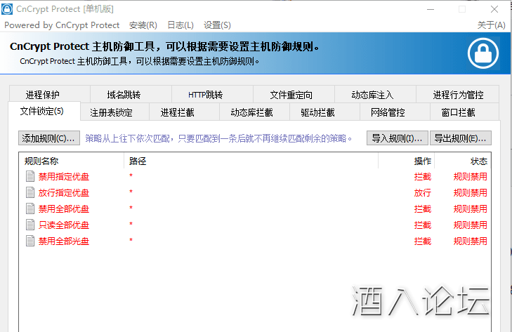Image resolution: width=512 pixels, height=332 pixels.
Task: Click 规则禁用 status of 禁用全部优盘 row
Action: (x=470, y=208)
